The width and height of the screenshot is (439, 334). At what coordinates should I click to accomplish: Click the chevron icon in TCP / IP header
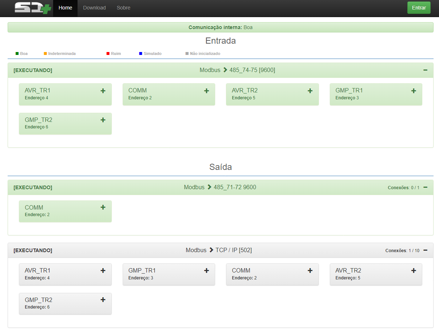tap(211, 250)
